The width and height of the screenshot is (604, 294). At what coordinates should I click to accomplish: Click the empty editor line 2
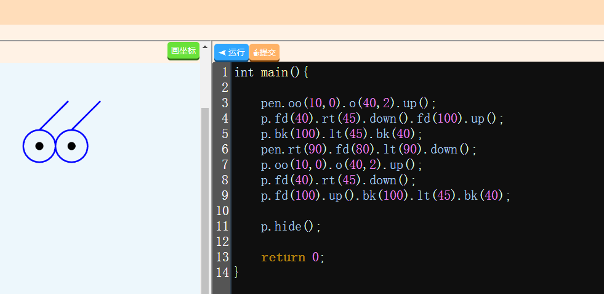[417, 88]
